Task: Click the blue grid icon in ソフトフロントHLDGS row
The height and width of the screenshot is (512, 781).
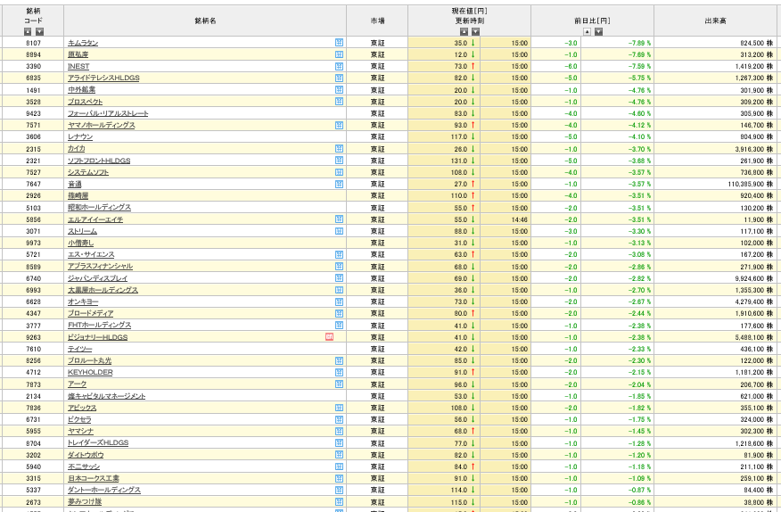Action: (x=339, y=160)
